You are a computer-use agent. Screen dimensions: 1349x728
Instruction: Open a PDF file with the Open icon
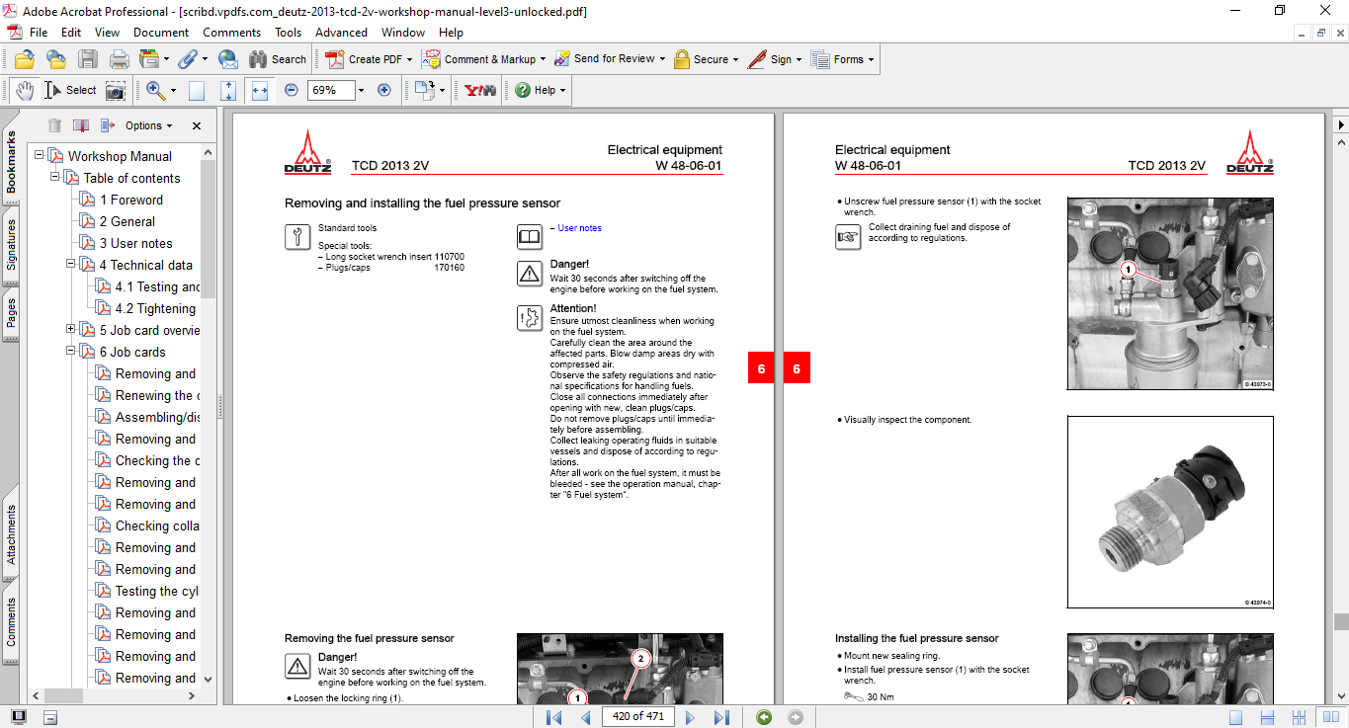pos(23,59)
